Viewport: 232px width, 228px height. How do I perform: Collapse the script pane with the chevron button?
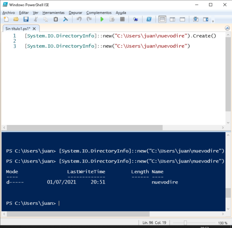coord(227,28)
